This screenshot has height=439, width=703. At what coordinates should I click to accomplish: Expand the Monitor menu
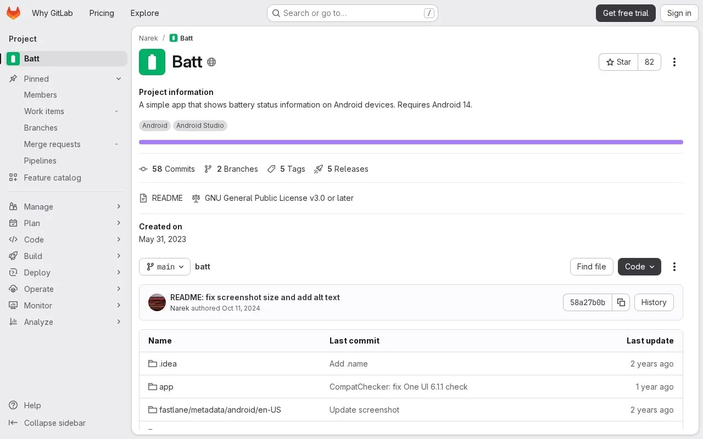point(66,306)
